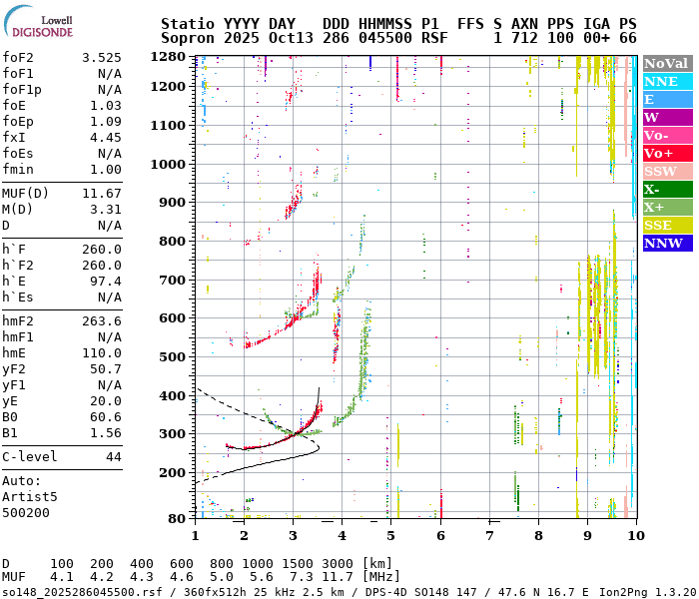This screenshot has width=699, height=599.
Task: Click the SSE yellow legend swatch
Action: coord(667,225)
